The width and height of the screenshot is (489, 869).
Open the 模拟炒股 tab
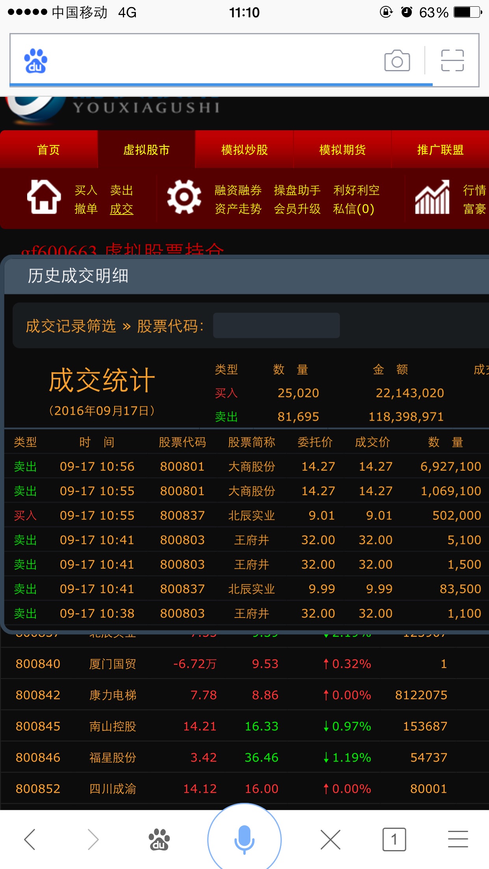(245, 150)
